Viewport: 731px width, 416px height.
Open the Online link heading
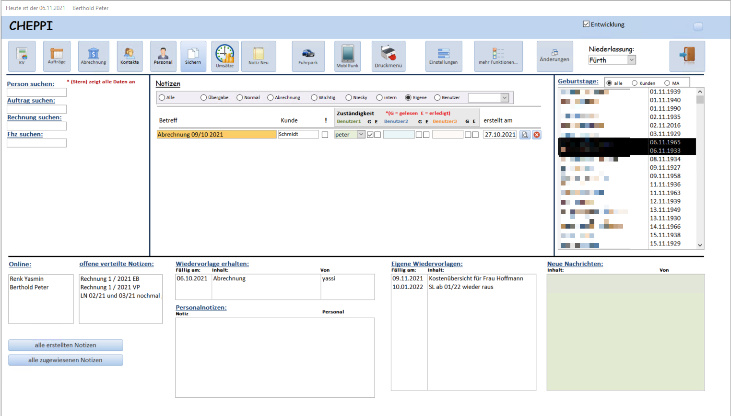20,264
